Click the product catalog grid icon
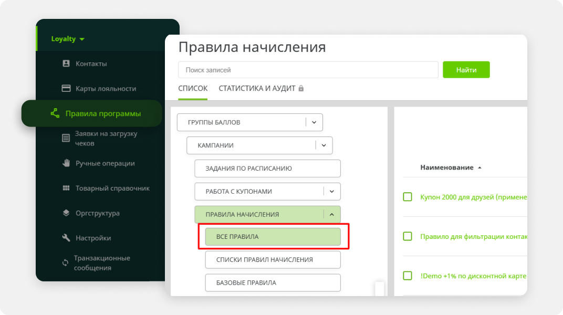Viewport: 563px width, 315px height. 66,188
